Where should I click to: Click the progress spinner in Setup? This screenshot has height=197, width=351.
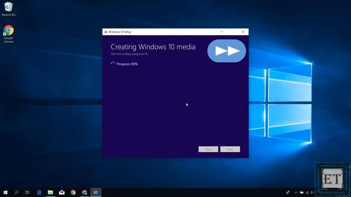coord(113,63)
